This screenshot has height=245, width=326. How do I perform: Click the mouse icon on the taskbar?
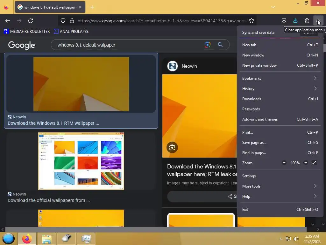[66, 239]
